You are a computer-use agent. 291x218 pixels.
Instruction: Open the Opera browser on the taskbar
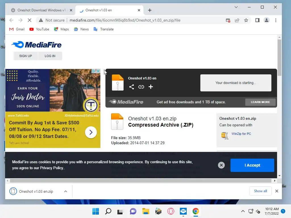click(x=171, y=211)
